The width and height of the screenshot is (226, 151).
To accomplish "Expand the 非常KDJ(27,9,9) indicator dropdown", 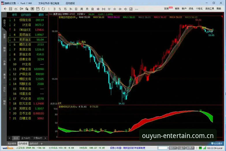I will [68, 107].
